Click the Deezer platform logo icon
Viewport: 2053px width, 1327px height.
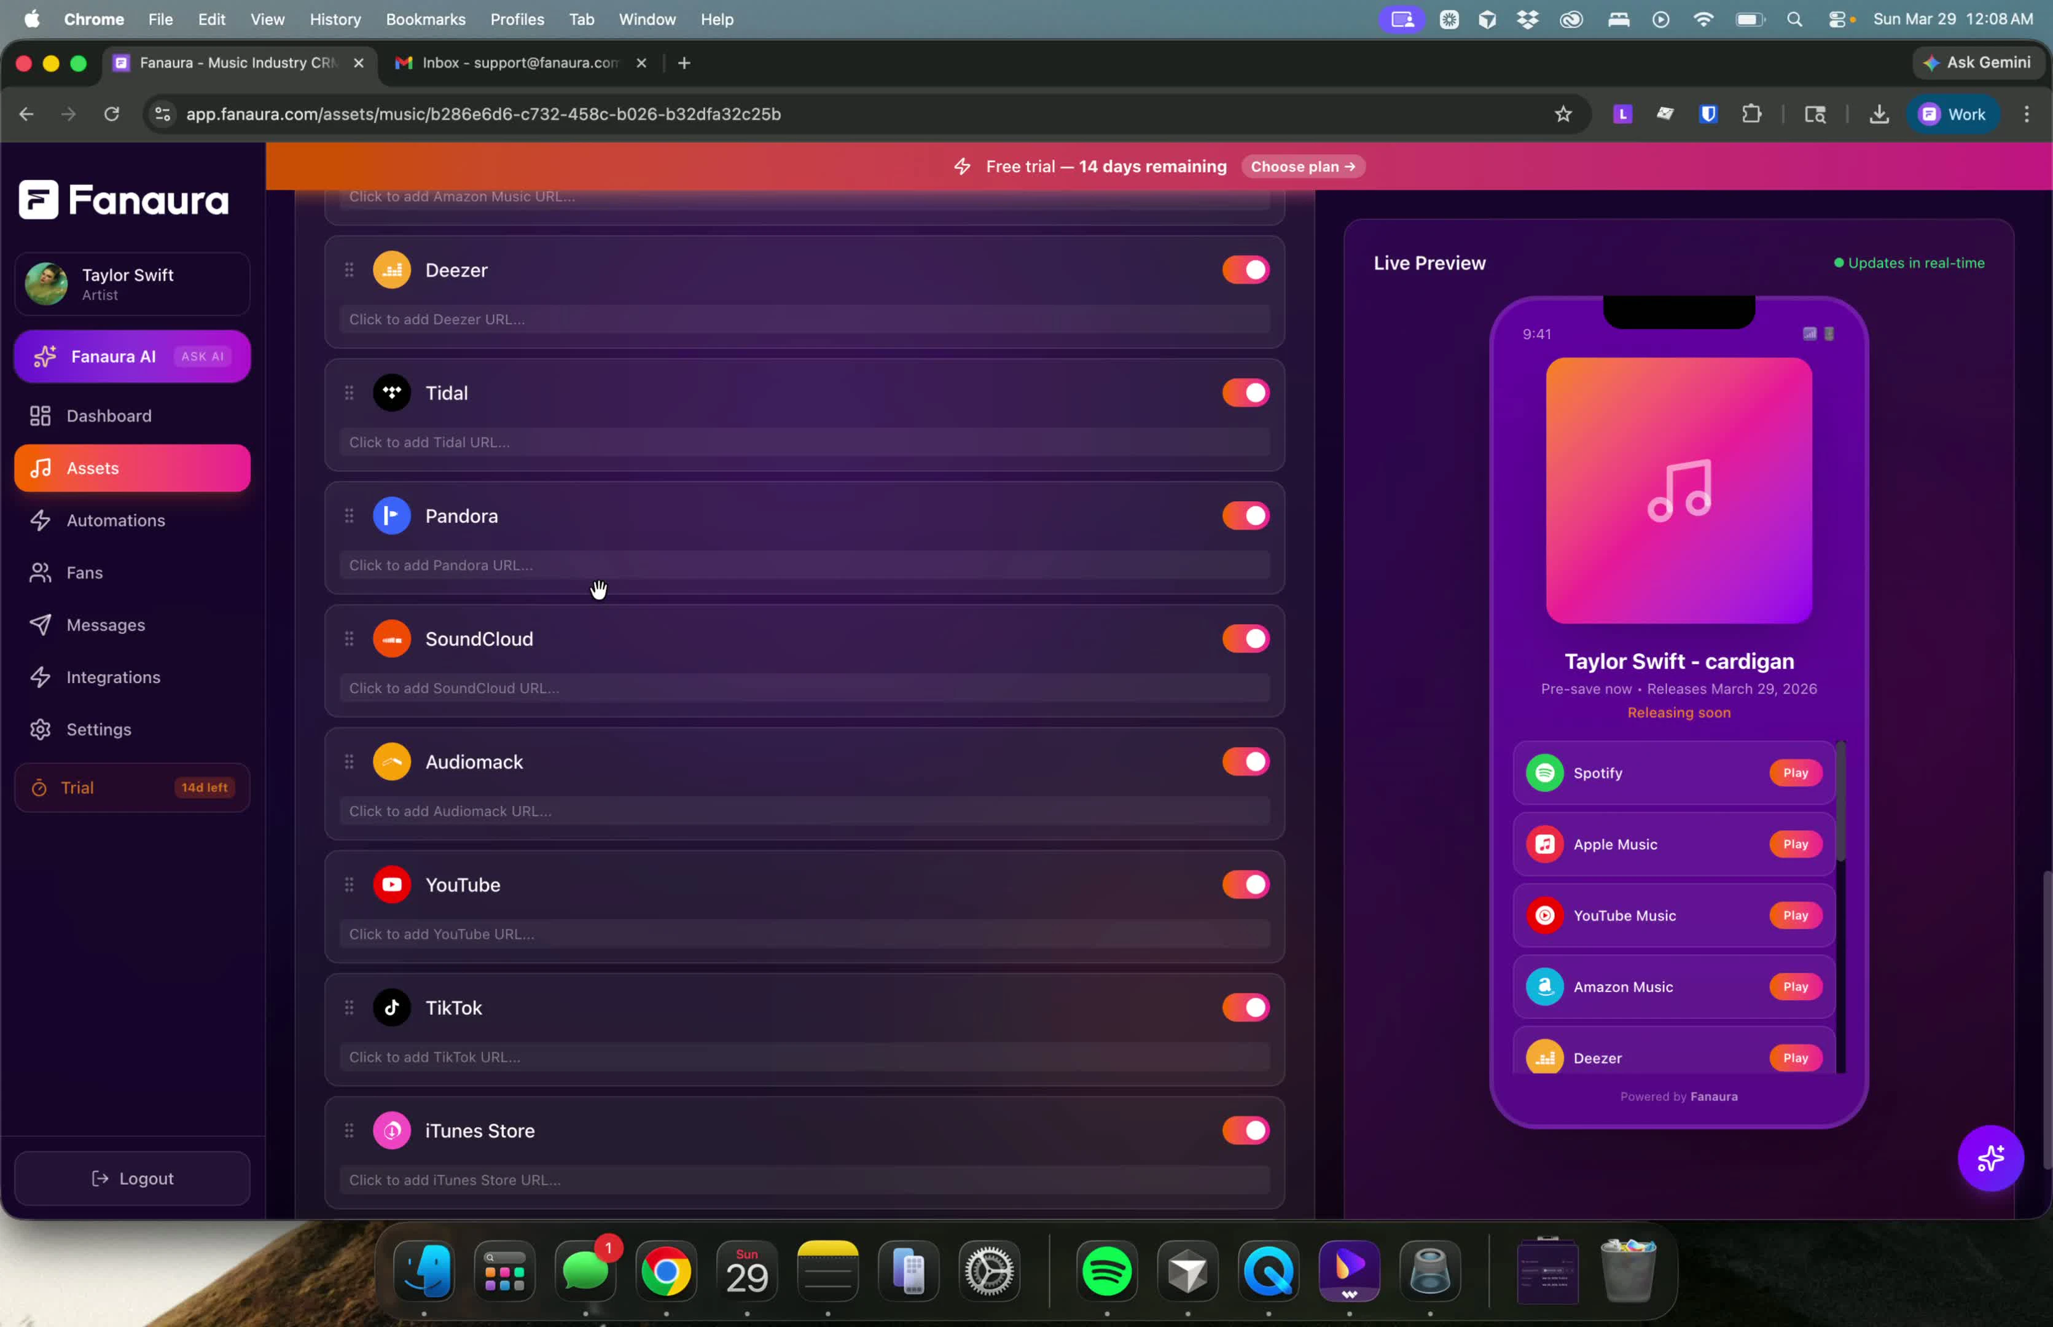click(x=392, y=270)
